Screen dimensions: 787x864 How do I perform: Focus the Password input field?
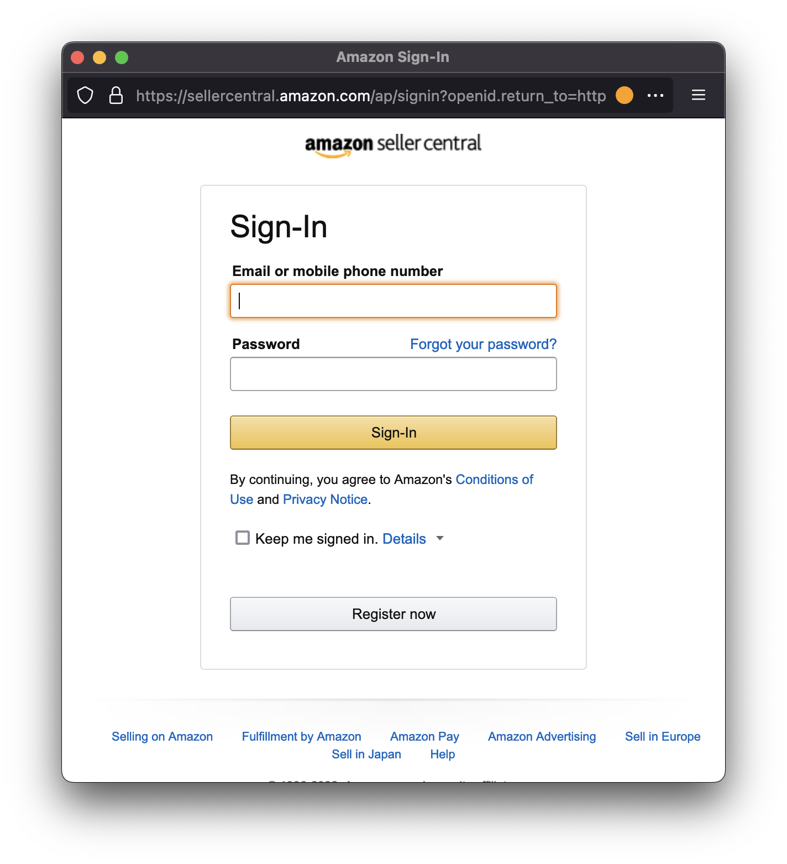point(393,374)
